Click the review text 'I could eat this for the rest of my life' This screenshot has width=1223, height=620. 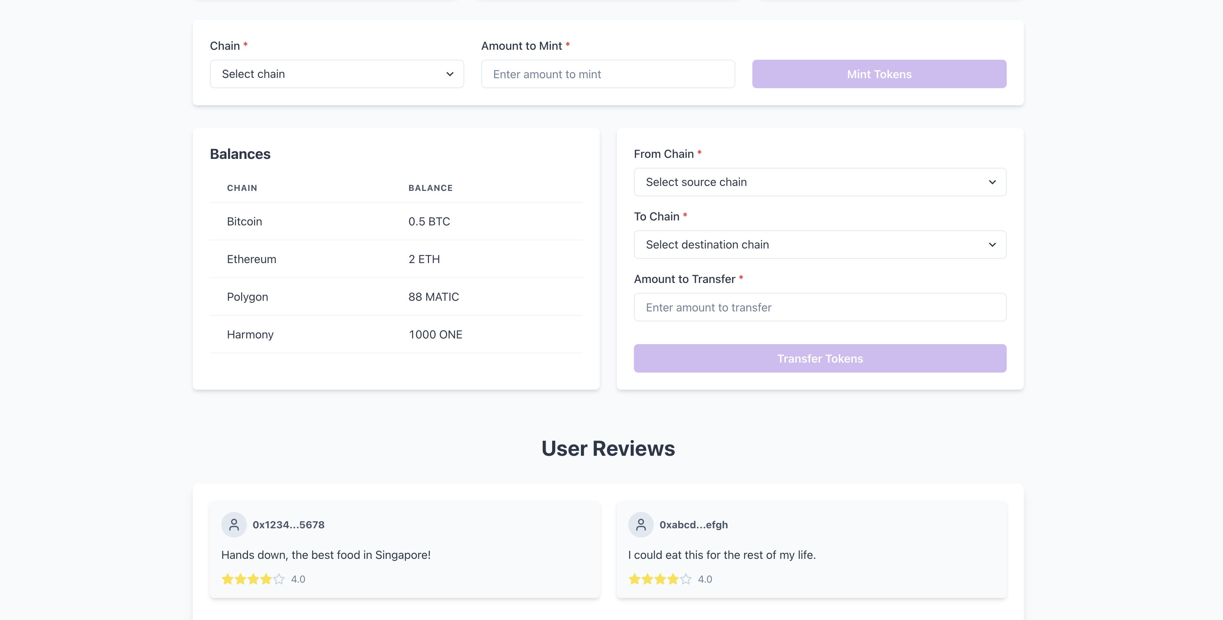722,555
